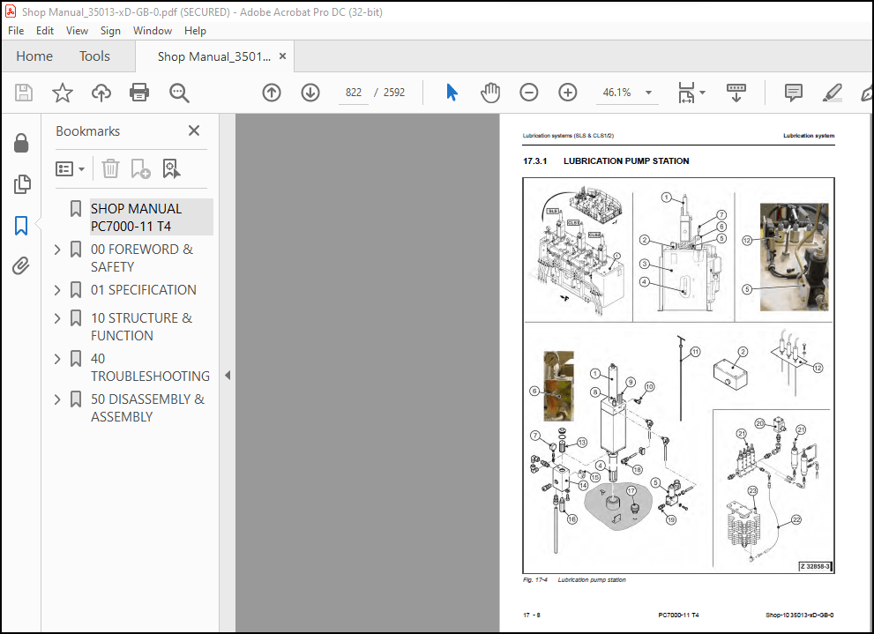This screenshot has width=874, height=634.
Task: Expand the 40 TROUBLESHOOTING bookmark
Action: click(x=56, y=358)
